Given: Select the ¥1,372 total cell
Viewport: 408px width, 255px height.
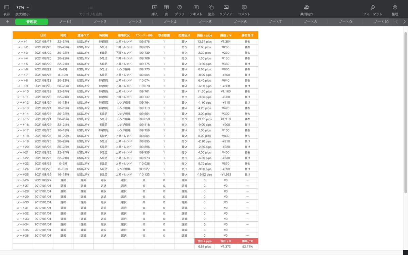Looking at the screenshot, I should (225, 247).
